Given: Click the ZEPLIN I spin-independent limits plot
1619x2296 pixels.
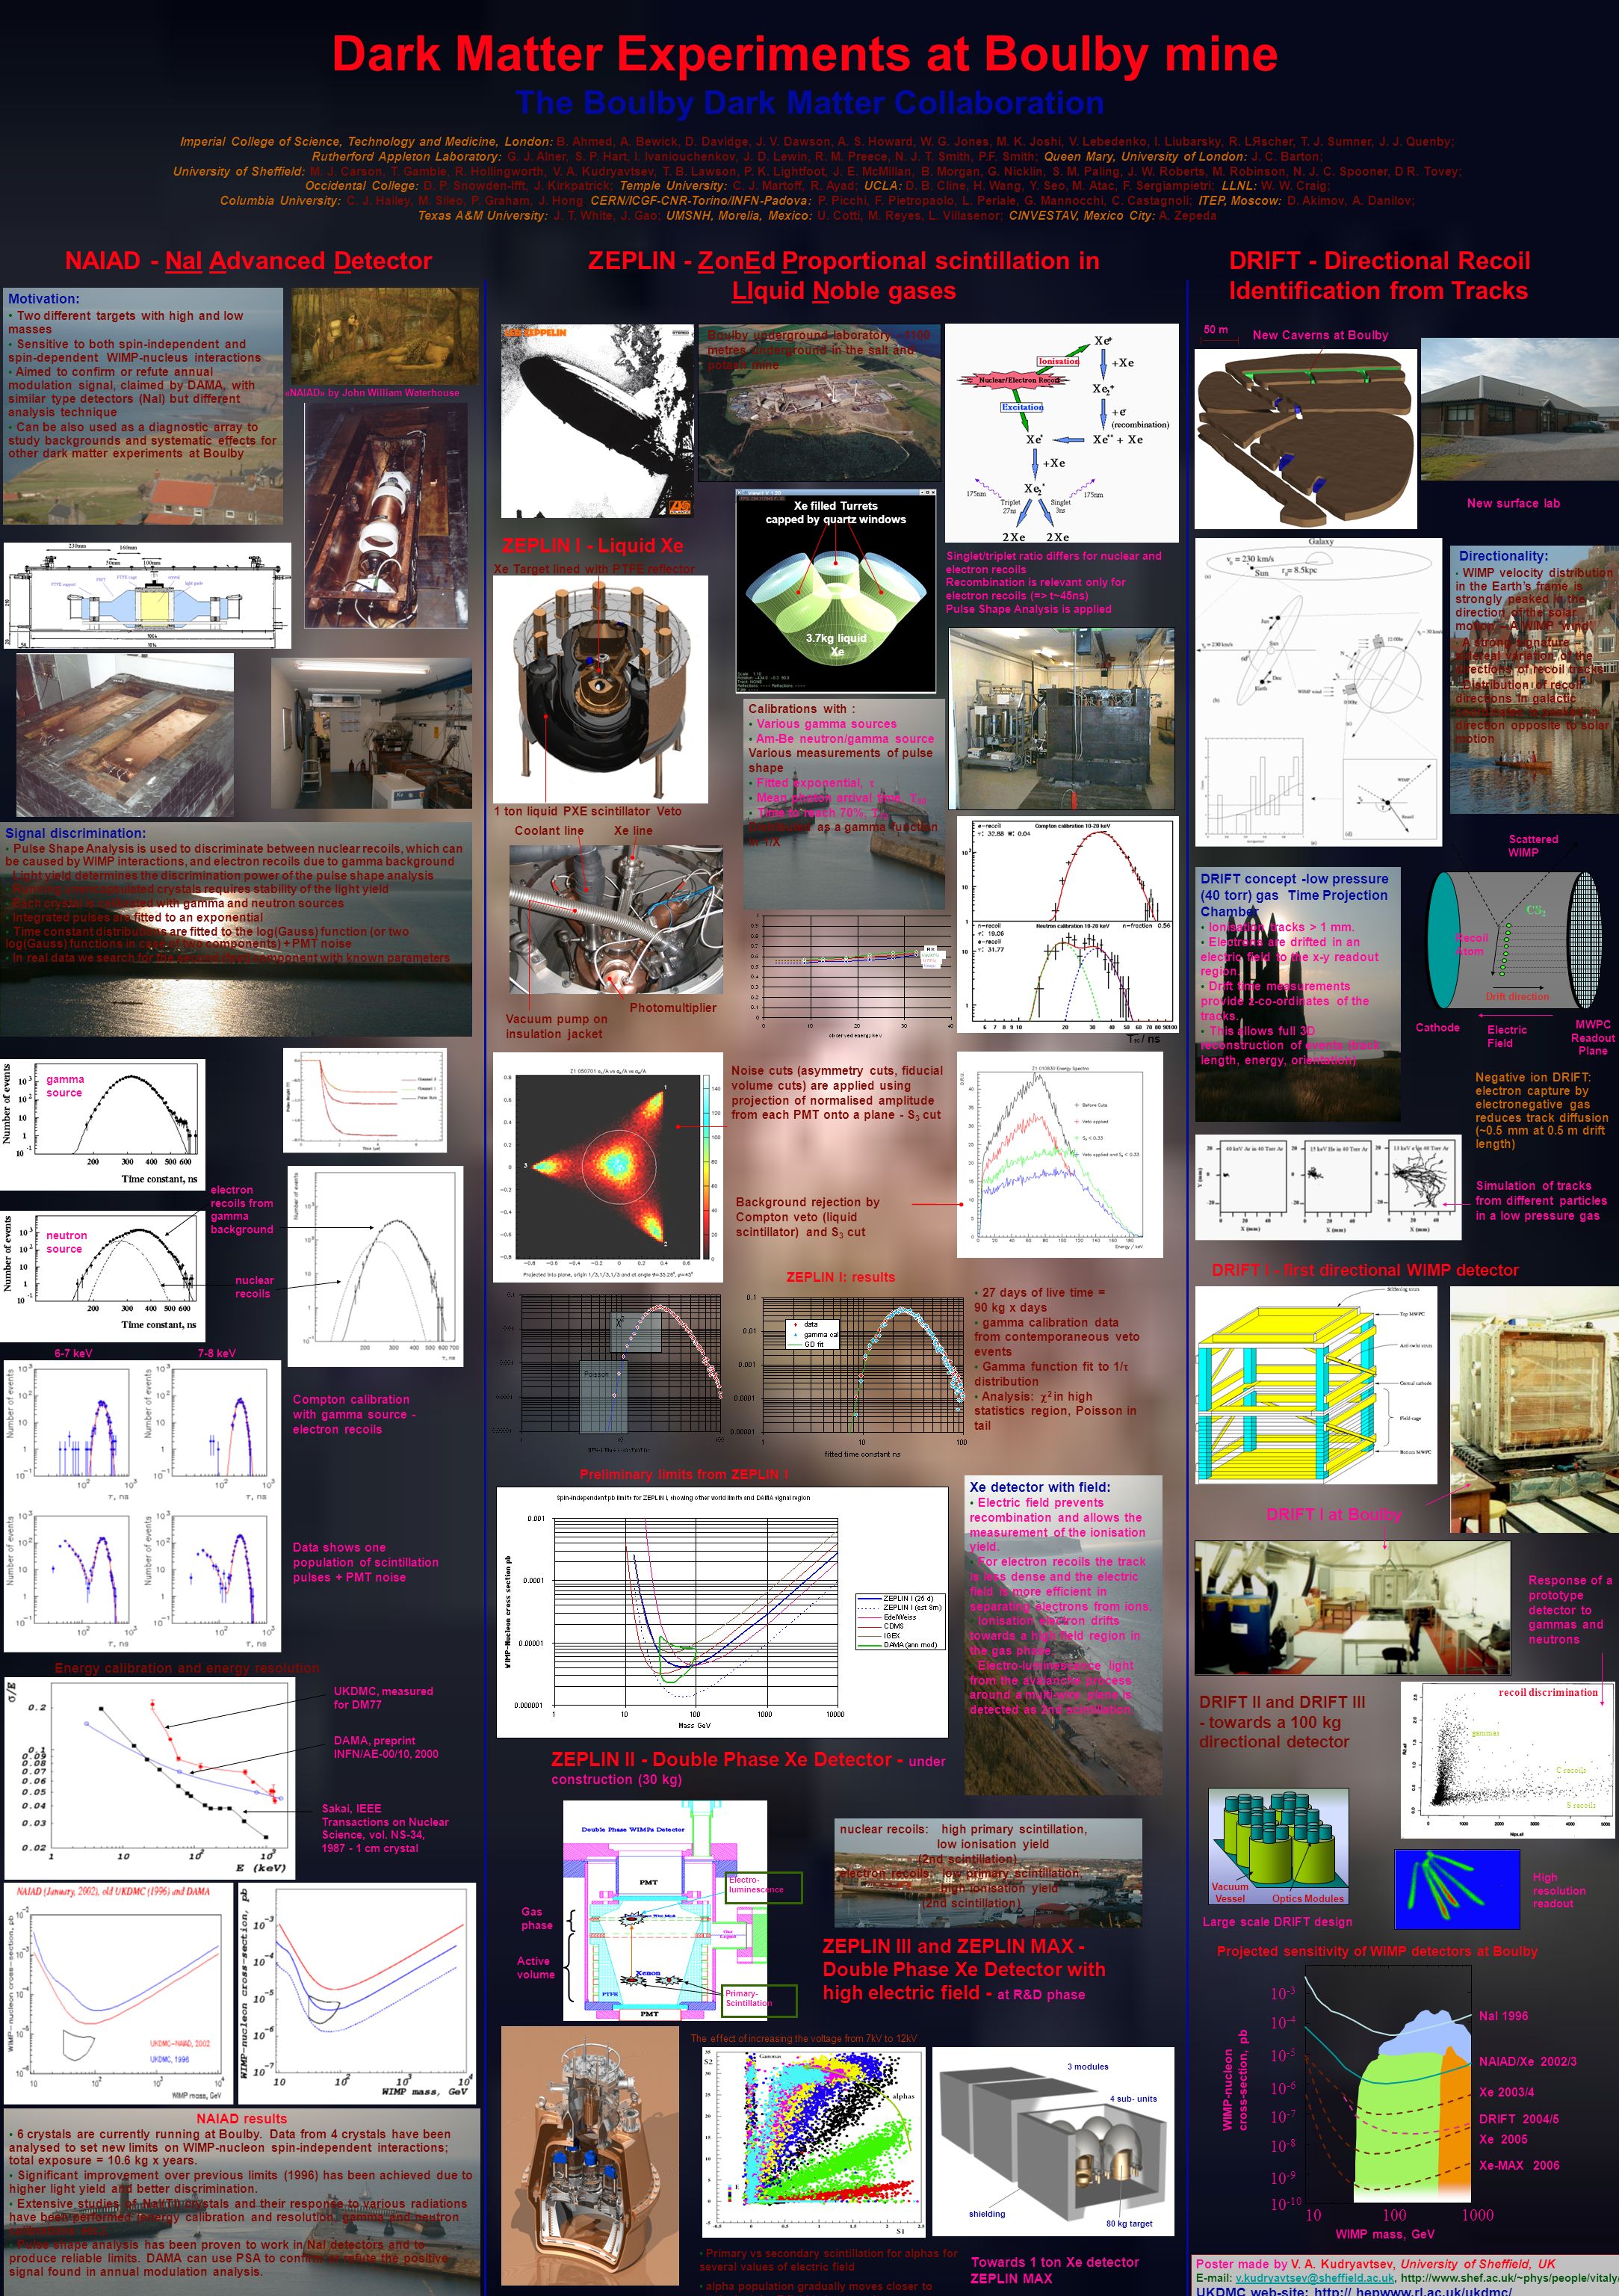Looking at the screenshot, I should click(722, 1612).
